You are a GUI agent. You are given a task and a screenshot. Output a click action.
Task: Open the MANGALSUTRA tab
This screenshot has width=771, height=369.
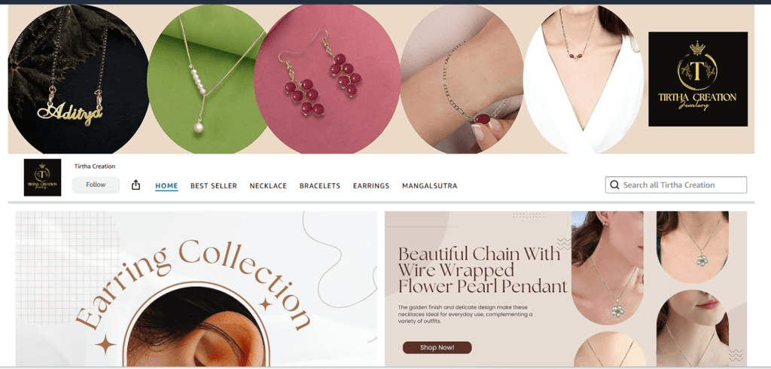[x=429, y=186]
